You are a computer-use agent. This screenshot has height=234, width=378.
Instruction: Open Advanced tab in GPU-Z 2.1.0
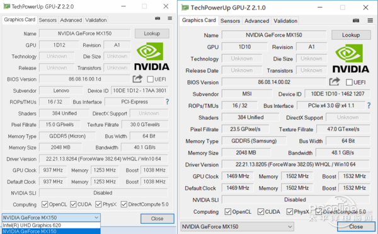point(257,21)
